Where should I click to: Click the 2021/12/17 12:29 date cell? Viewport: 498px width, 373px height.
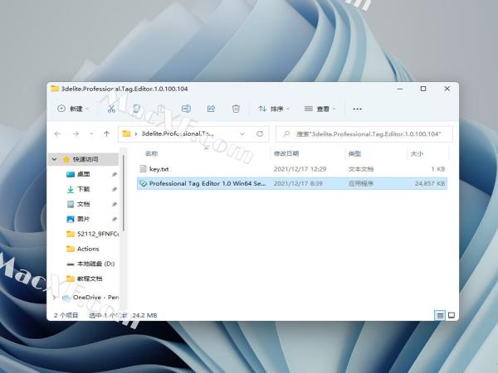(x=300, y=169)
